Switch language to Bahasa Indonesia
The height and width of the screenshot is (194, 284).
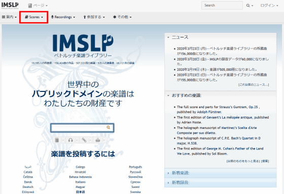pyautogui.click(x=81, y=177)
